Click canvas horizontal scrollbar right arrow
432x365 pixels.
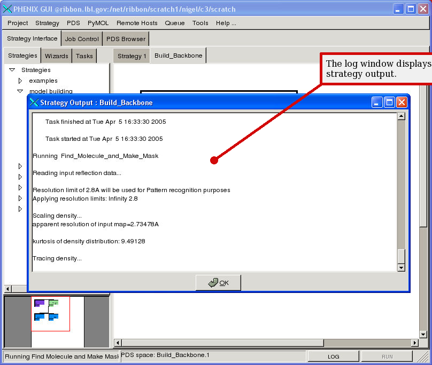point(414,343)
